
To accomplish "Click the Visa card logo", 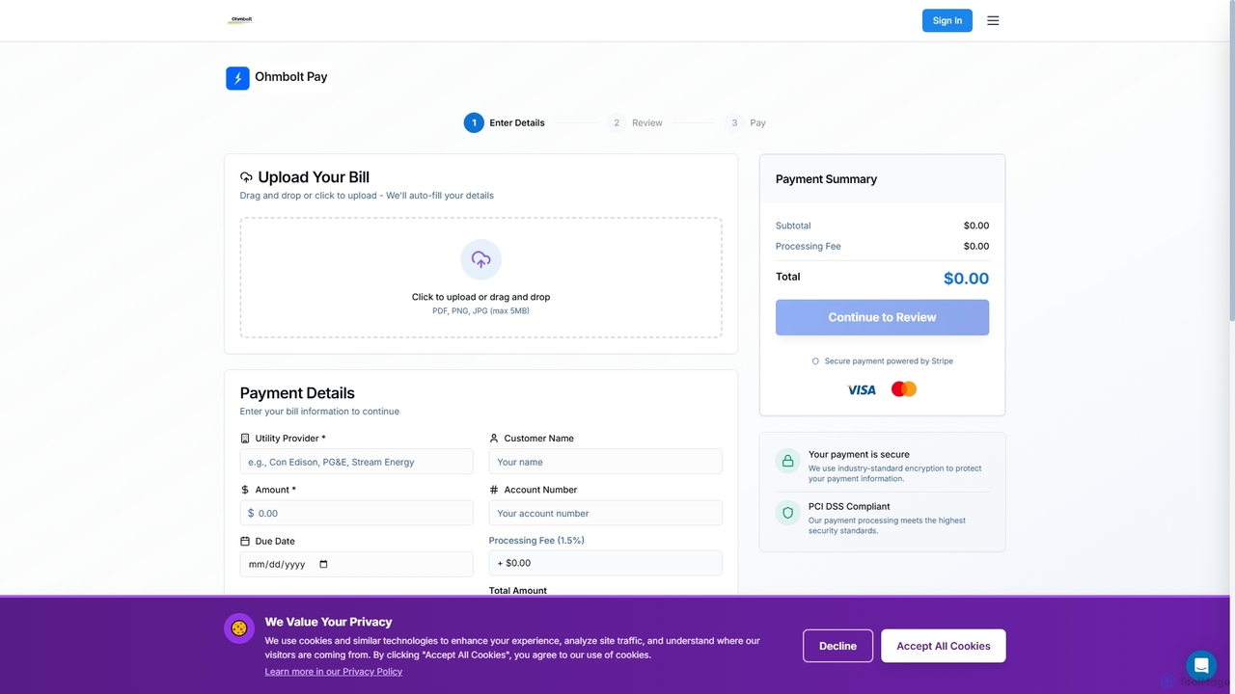I will pos(862,389).
